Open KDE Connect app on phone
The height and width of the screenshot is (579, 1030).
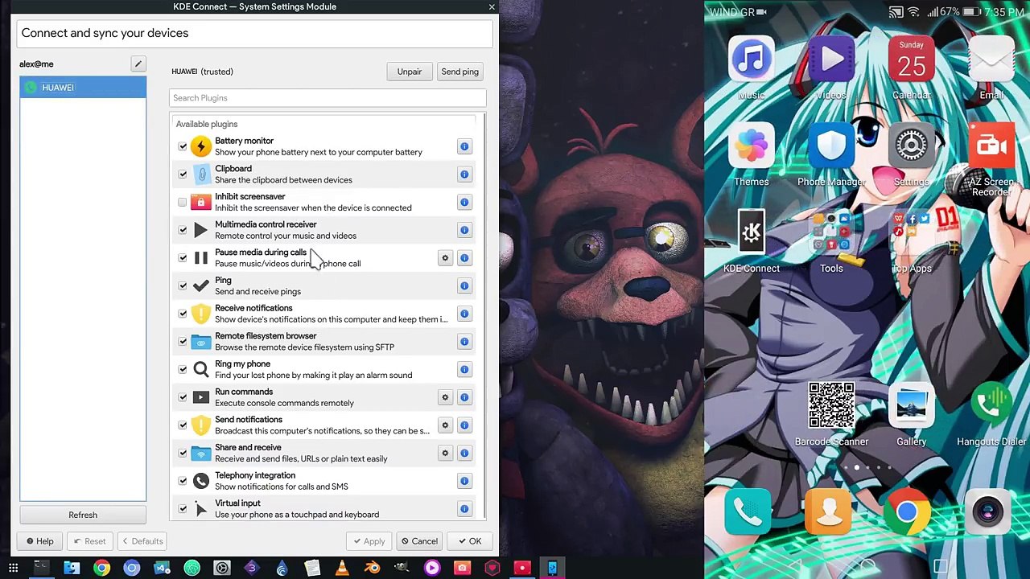[752, 241]
